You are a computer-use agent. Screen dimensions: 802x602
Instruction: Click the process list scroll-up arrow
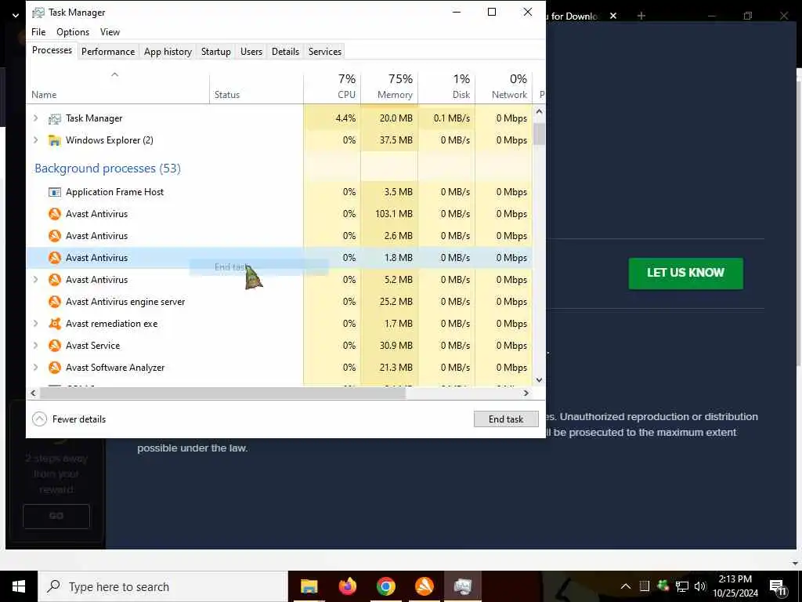tap(539, 111)
